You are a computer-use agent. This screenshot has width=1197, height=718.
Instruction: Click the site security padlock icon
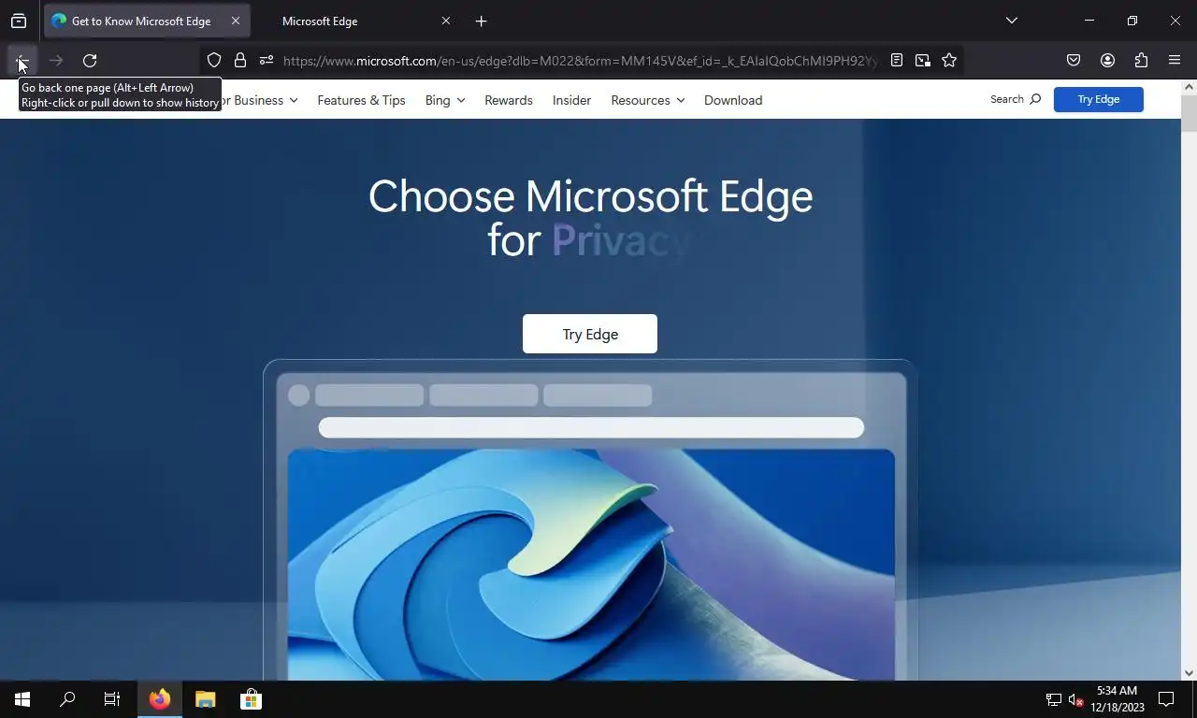coord(240,61)
